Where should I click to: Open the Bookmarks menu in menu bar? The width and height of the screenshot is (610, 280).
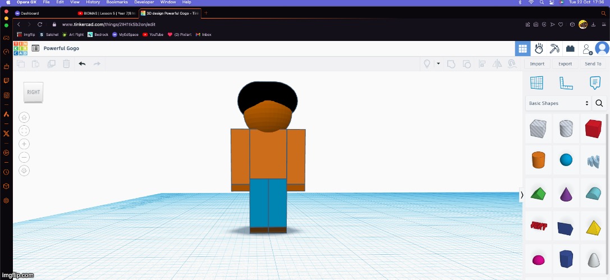tap(117, 2)
